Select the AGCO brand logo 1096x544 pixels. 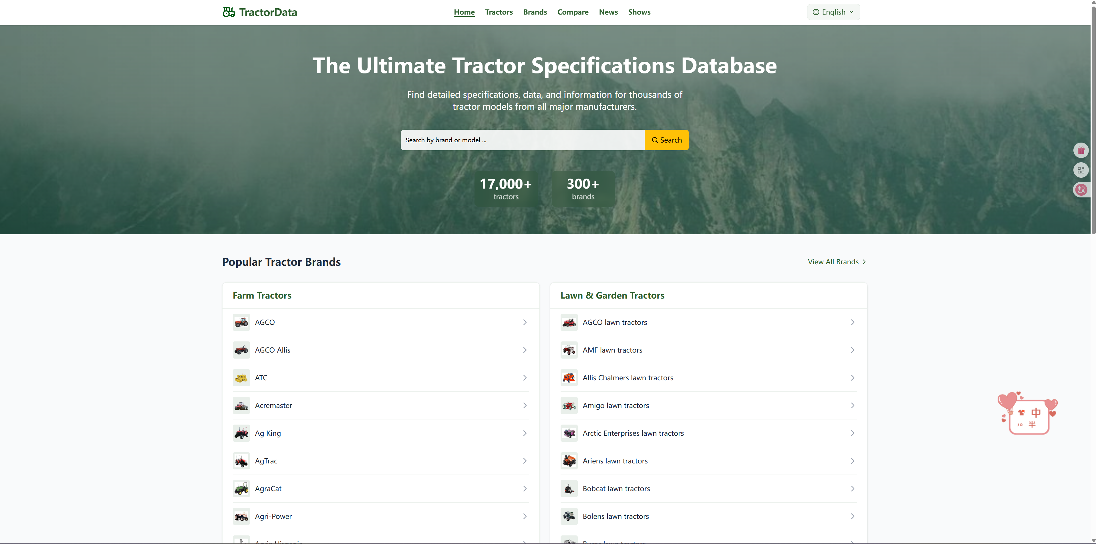(x=241, y=322)
